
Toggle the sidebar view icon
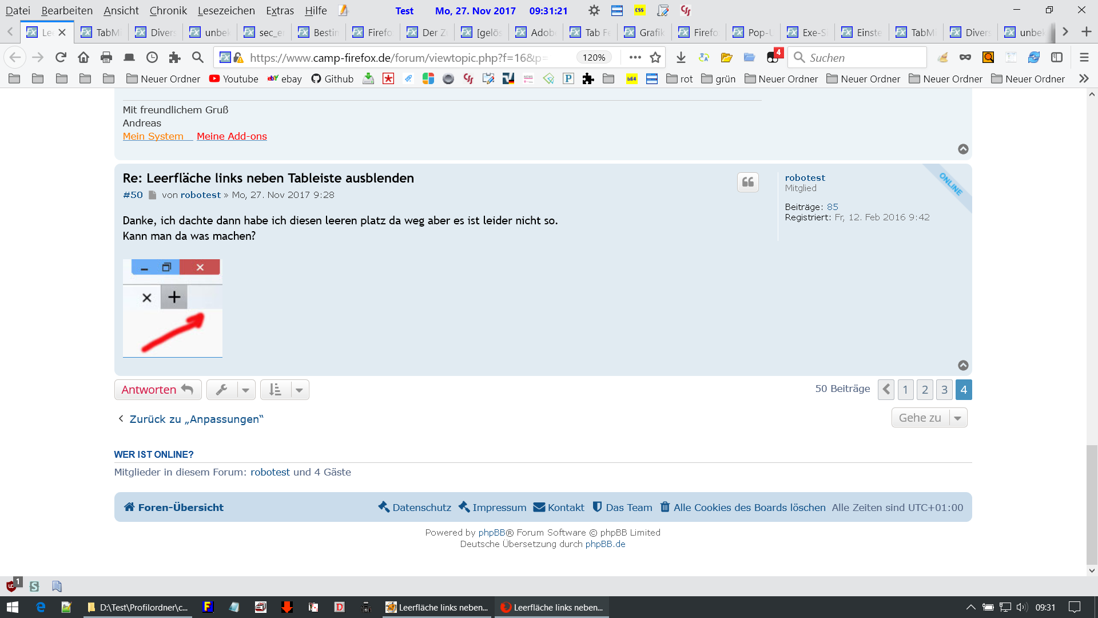(x=1057, y=57)
